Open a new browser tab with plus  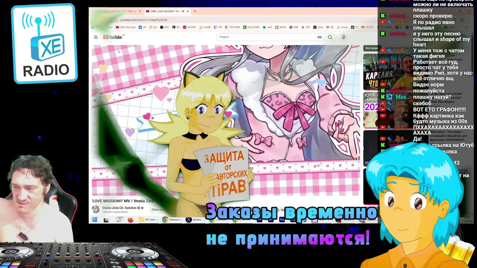(195, 11)
